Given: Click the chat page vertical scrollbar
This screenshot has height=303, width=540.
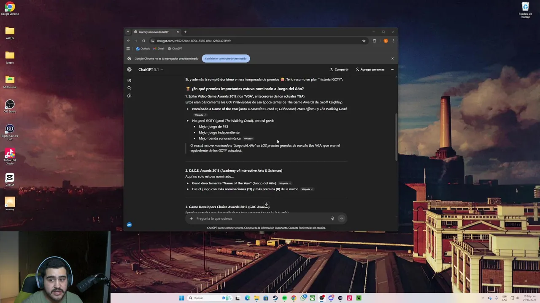Looking at the screenshot, I should [396, 137].
